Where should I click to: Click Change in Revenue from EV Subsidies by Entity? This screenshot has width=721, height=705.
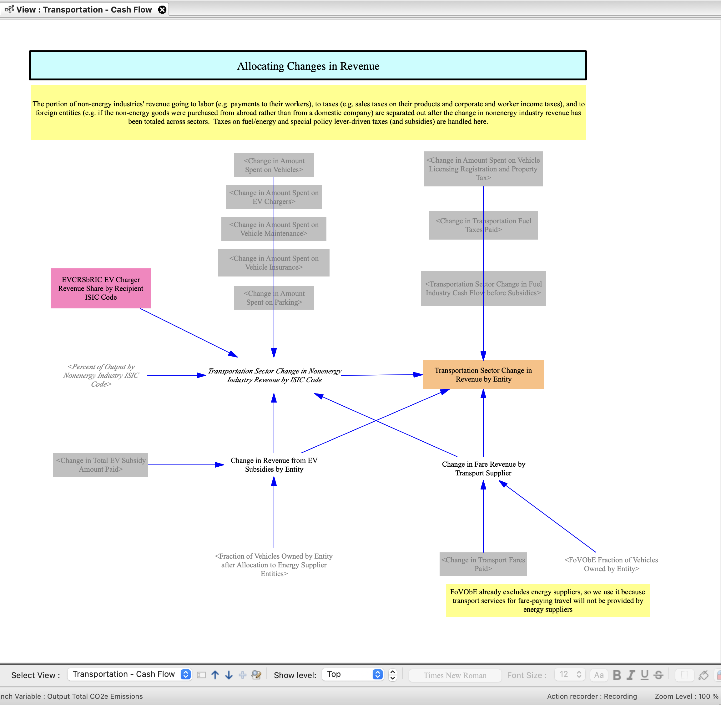(274, 465)
